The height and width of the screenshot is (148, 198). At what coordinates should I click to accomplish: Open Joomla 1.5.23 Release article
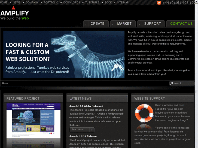[83, 136]
